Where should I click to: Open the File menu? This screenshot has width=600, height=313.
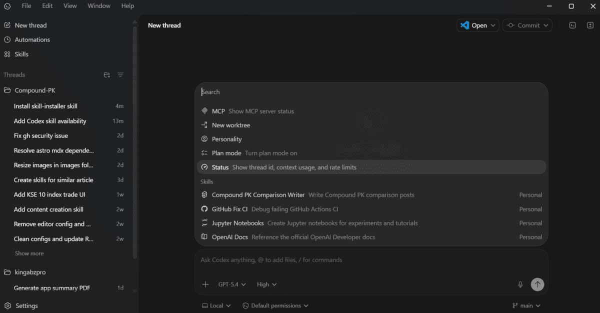coord(26,6)
